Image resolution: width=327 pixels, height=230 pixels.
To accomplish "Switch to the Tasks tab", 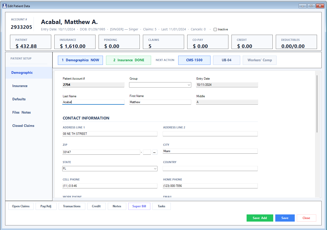I will (162, 206).
